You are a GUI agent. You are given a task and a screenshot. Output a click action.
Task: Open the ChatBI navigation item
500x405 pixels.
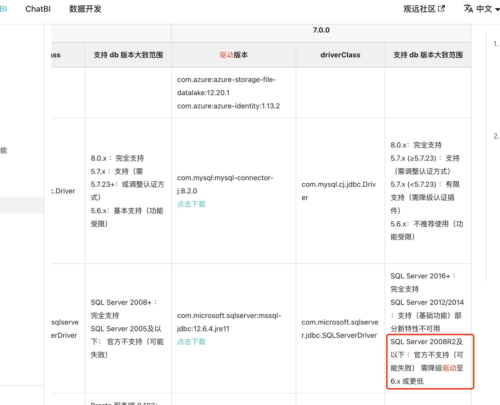click(38, 9)
